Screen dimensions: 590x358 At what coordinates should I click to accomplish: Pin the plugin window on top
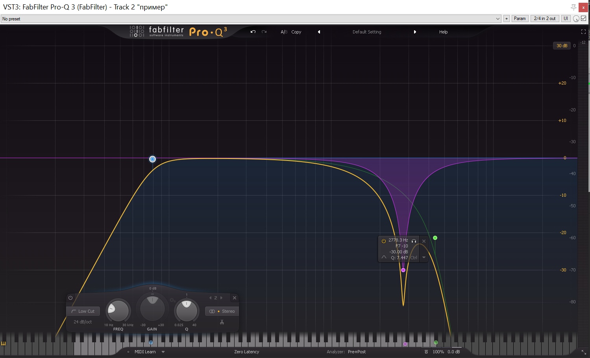pyautogui.click(x=573, y=7)
